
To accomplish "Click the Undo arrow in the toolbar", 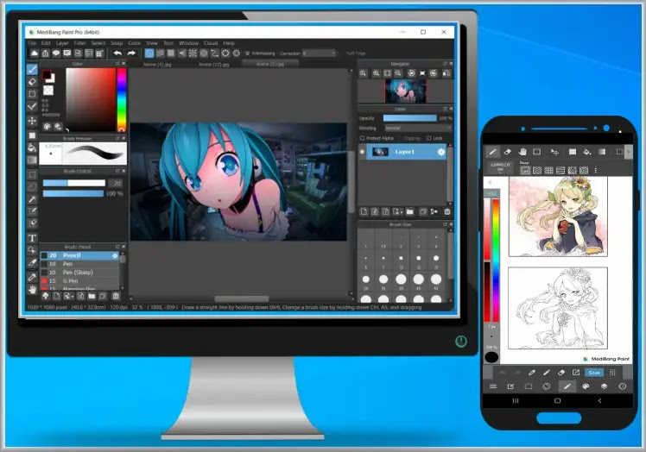I will (x=117, y=53).
